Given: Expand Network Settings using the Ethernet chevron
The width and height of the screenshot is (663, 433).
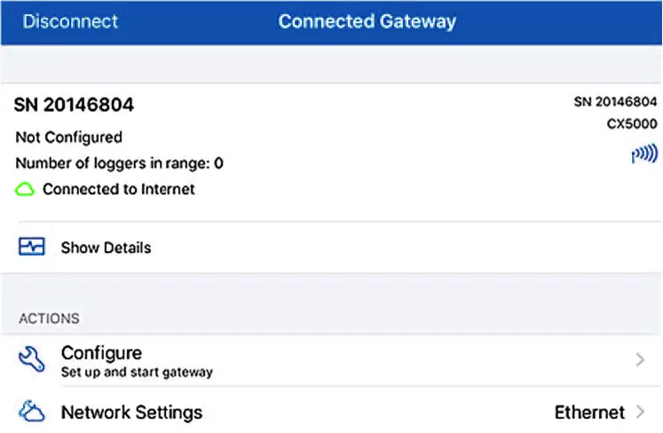Looking at the screenshot, I should [640, 413].
